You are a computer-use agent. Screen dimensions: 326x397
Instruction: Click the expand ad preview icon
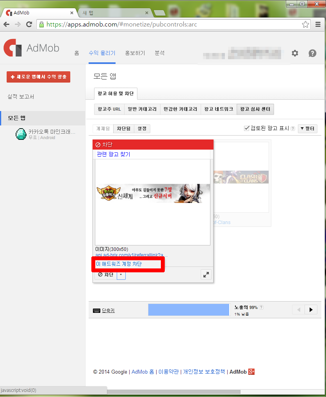(x=206, y=274)
